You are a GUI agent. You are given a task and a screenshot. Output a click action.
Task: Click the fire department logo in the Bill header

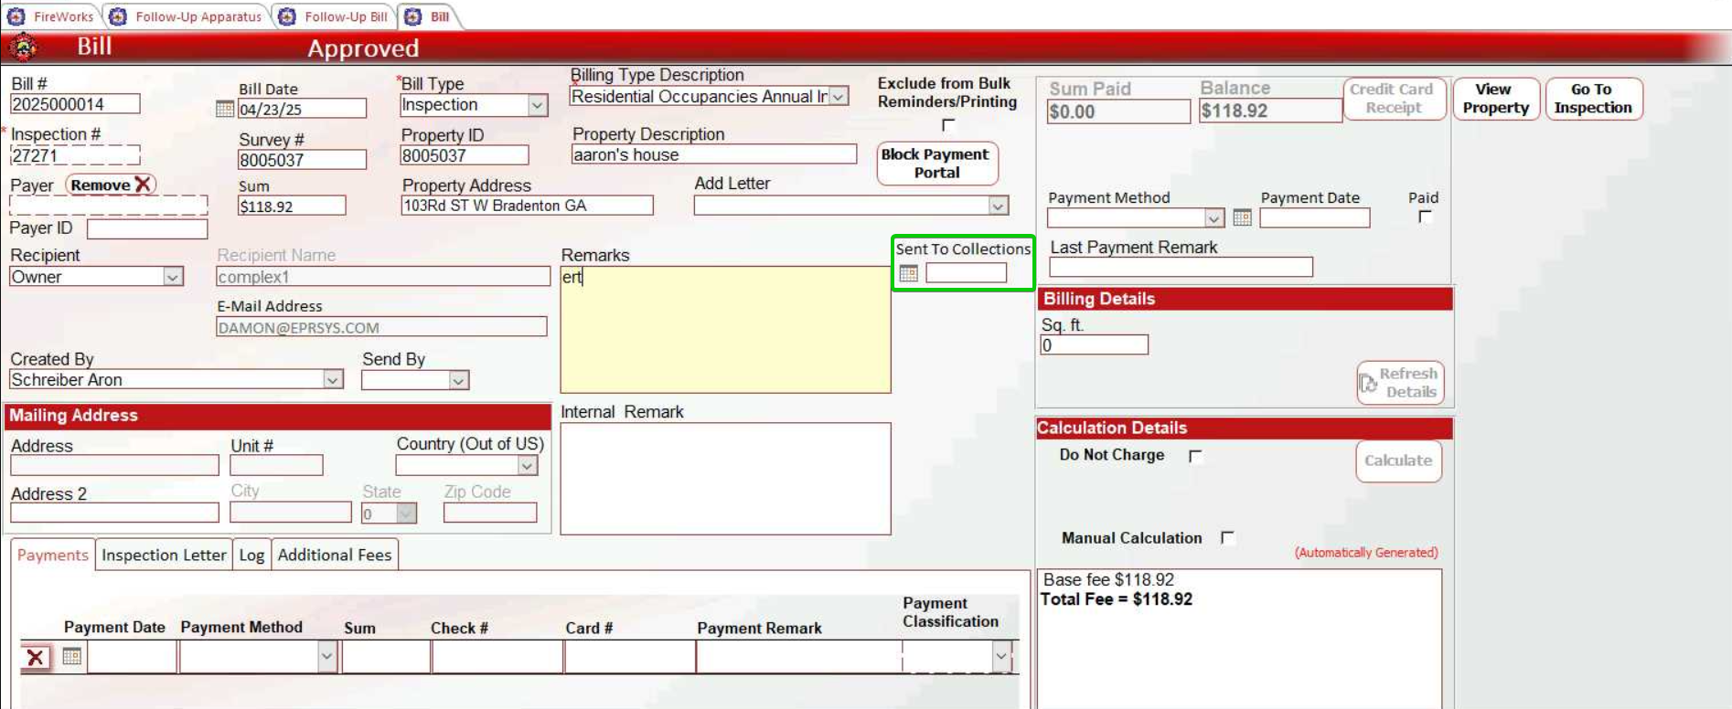pos(23,47)
